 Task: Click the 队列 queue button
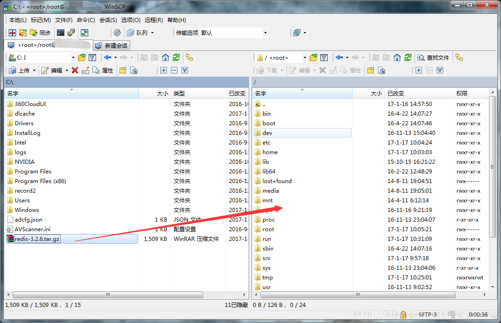click(x=137, y=33)
